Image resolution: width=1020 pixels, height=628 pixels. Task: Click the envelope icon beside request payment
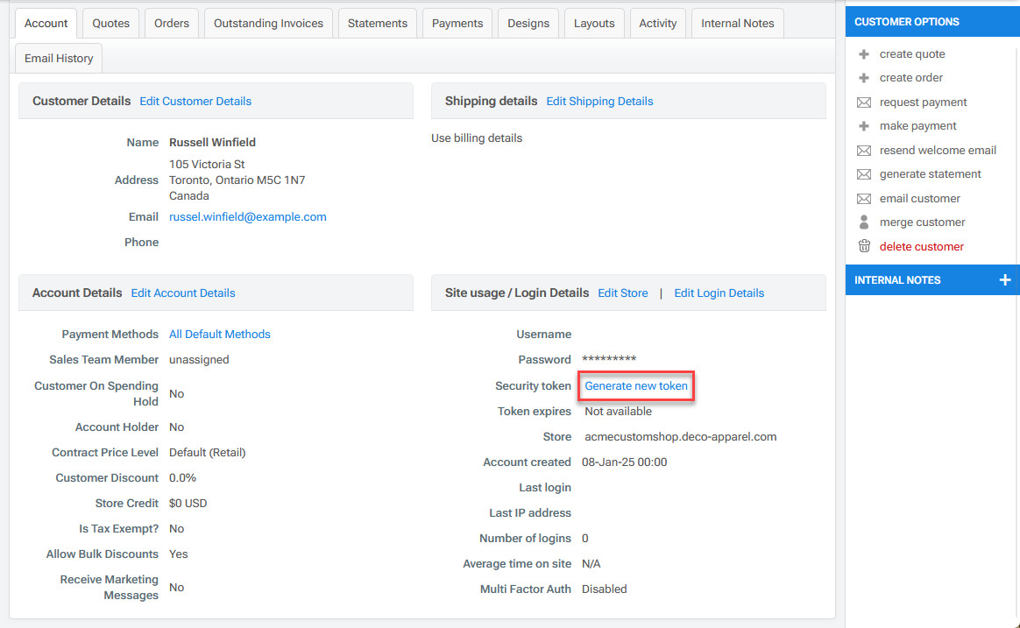864,102
